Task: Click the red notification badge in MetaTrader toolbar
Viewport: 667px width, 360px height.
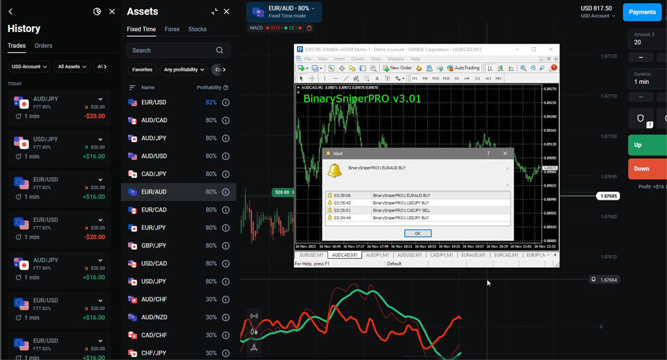Action: tap(554, 67)
